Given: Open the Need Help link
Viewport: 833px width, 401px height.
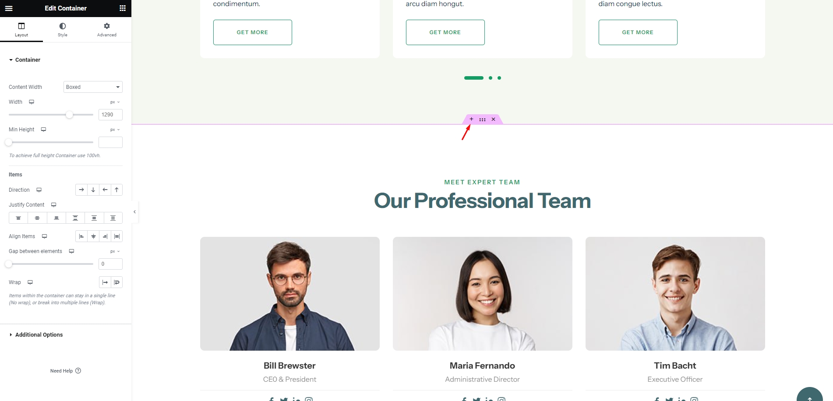Looking at the screenshot, I should coord(66,371).
